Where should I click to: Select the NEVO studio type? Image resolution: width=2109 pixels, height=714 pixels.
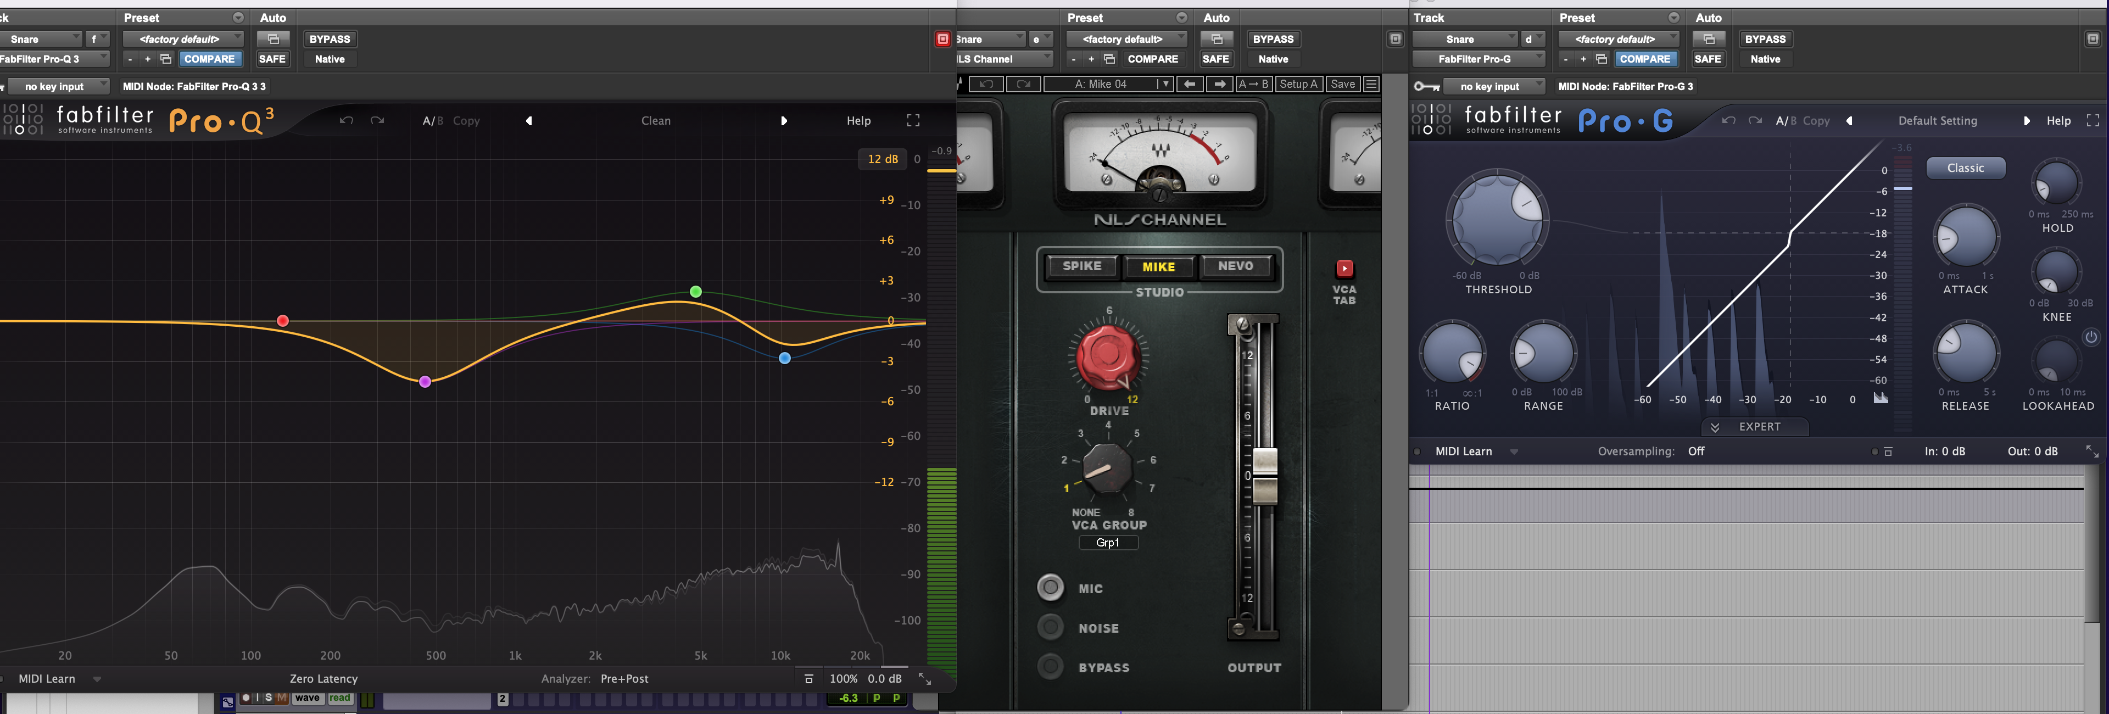tap(1235, 266)
